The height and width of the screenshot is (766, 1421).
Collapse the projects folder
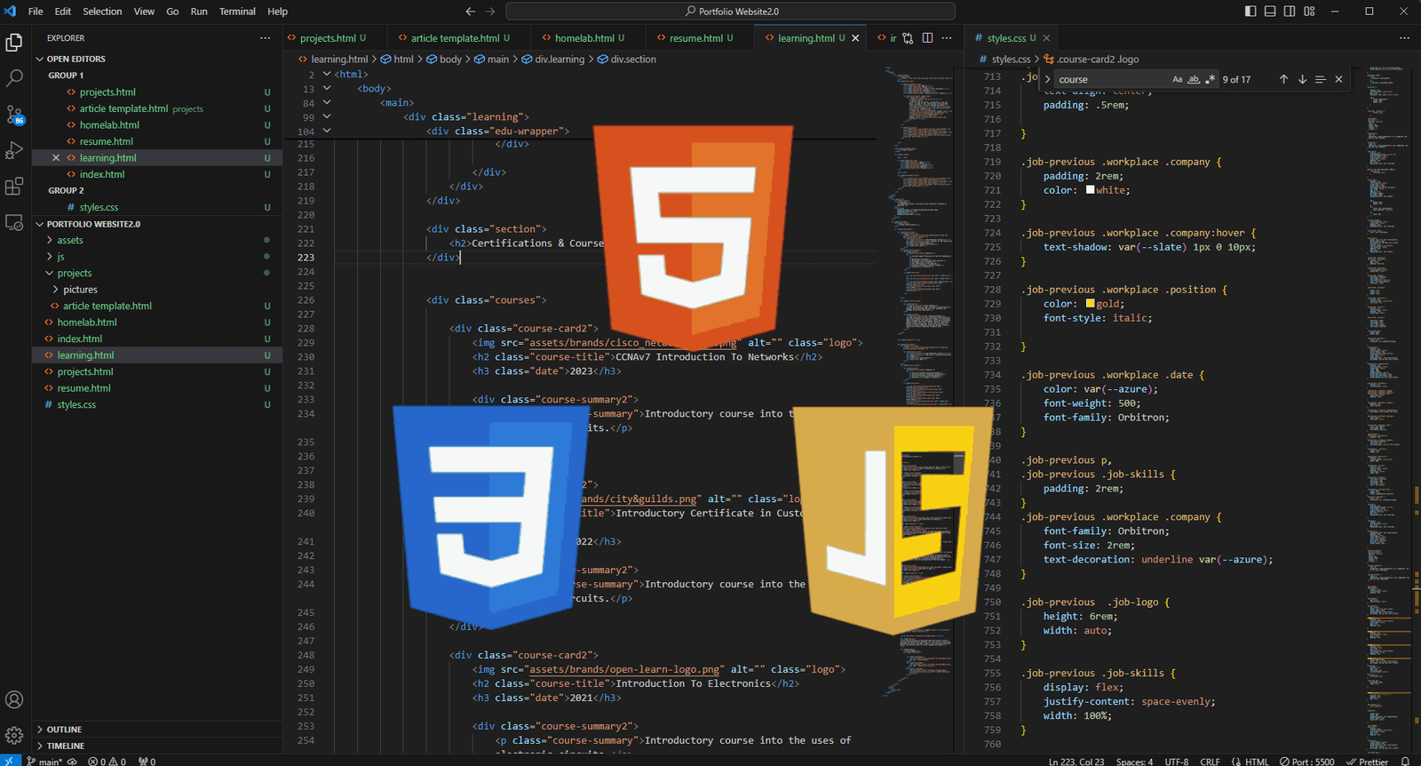(50, 273)
